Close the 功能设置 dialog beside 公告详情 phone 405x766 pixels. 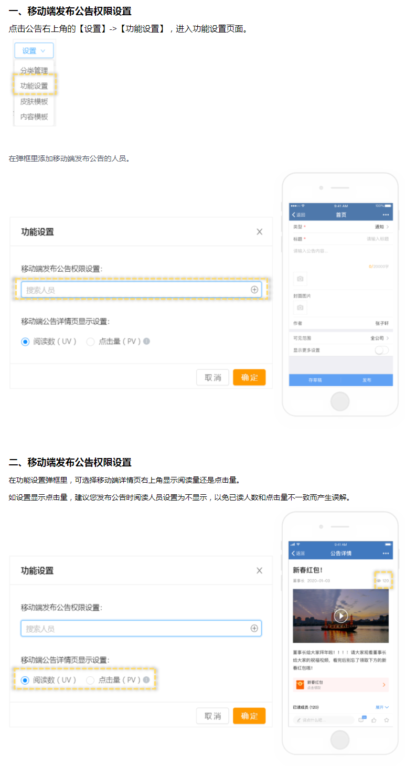259,570
